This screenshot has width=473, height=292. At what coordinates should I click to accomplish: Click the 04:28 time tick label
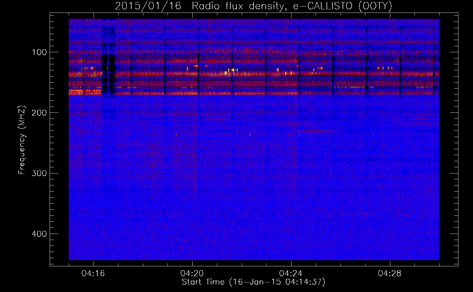(390, 274)
